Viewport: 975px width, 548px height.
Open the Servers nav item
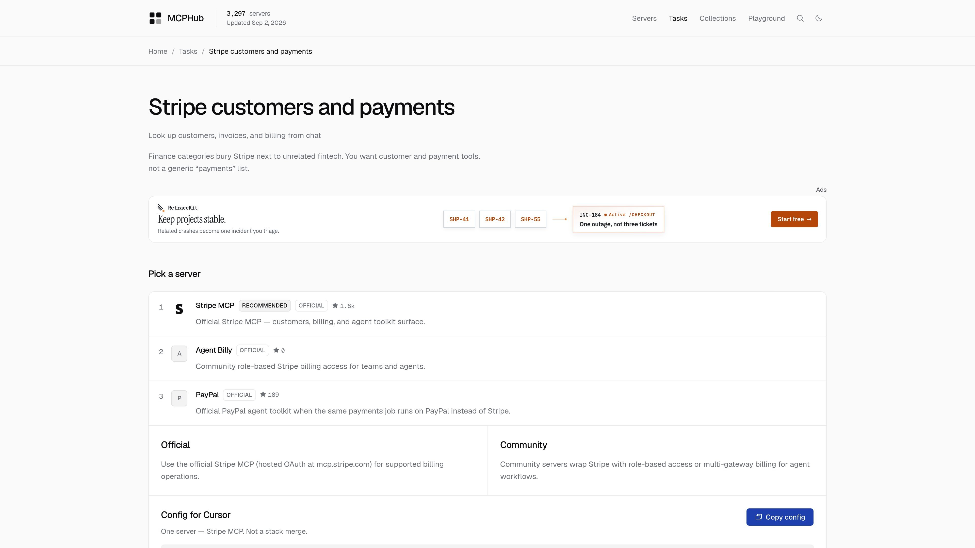[644, 18]
